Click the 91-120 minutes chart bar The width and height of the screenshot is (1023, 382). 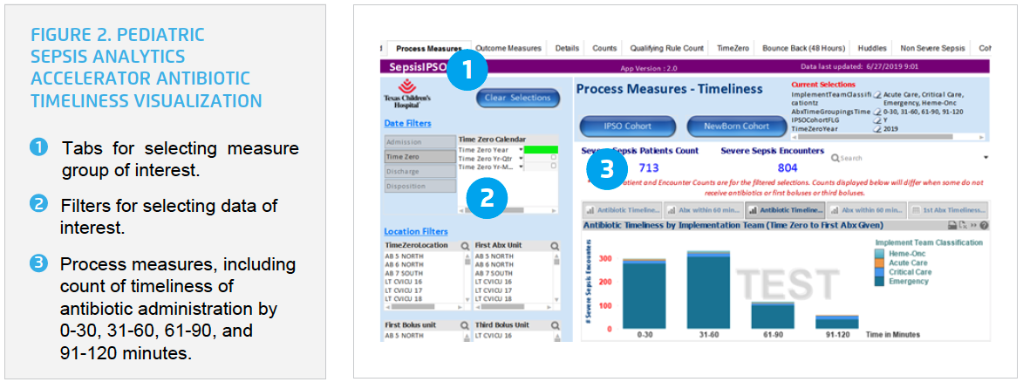[x=837, y=322]
